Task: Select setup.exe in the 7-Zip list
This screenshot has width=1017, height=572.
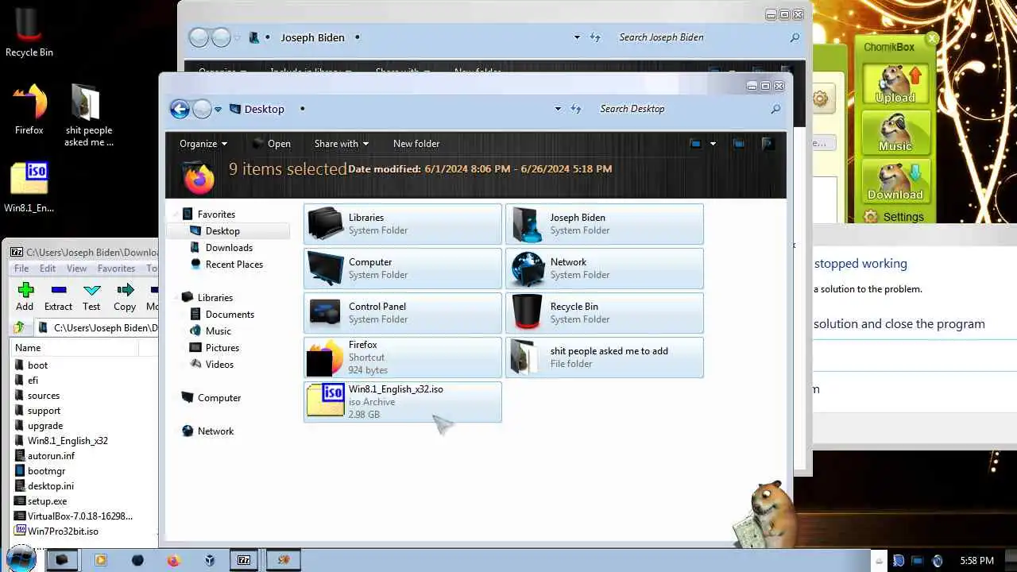Action: click(x=47, y=501)
